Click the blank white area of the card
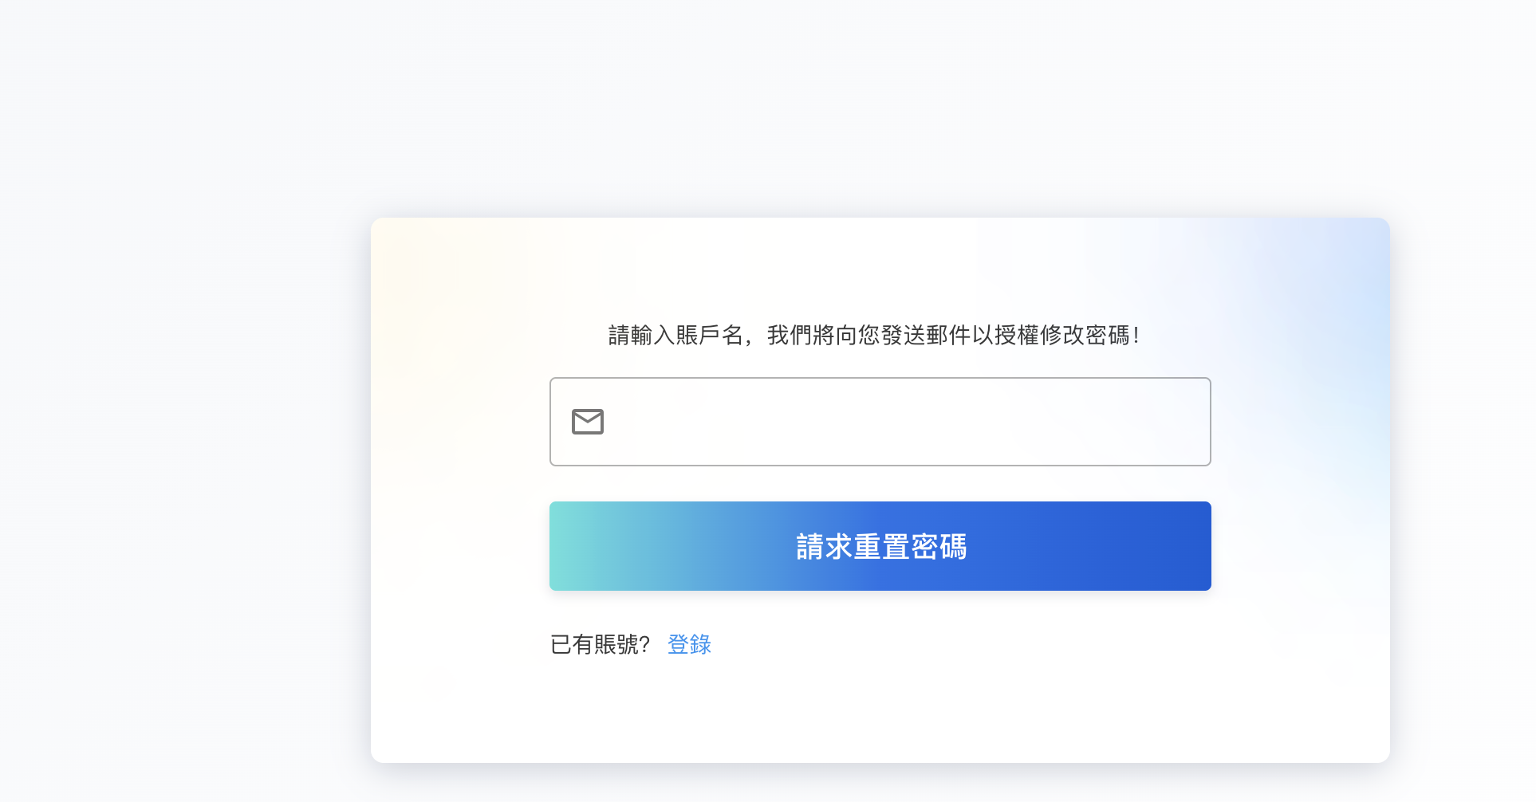 tap(880, 710)
